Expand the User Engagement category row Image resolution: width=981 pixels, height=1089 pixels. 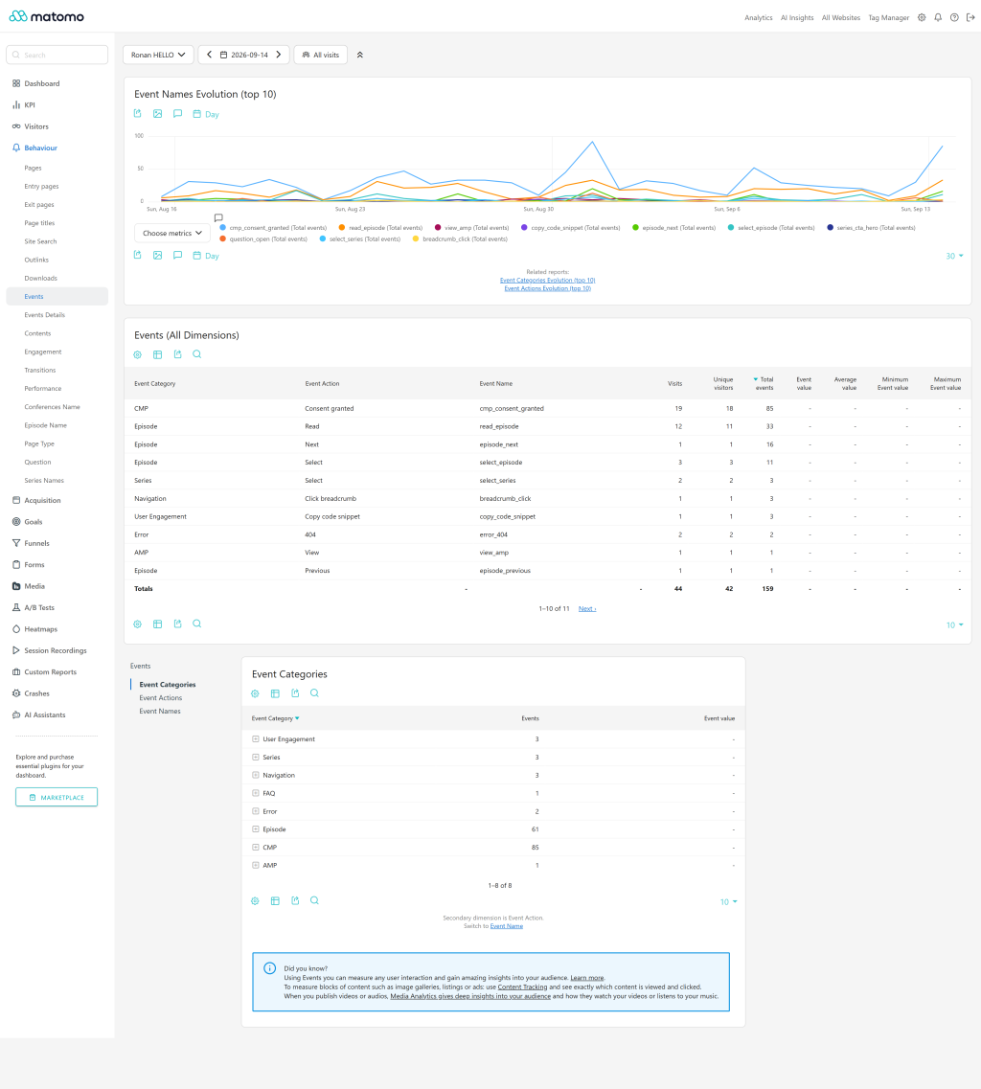[x=256, y=739]
